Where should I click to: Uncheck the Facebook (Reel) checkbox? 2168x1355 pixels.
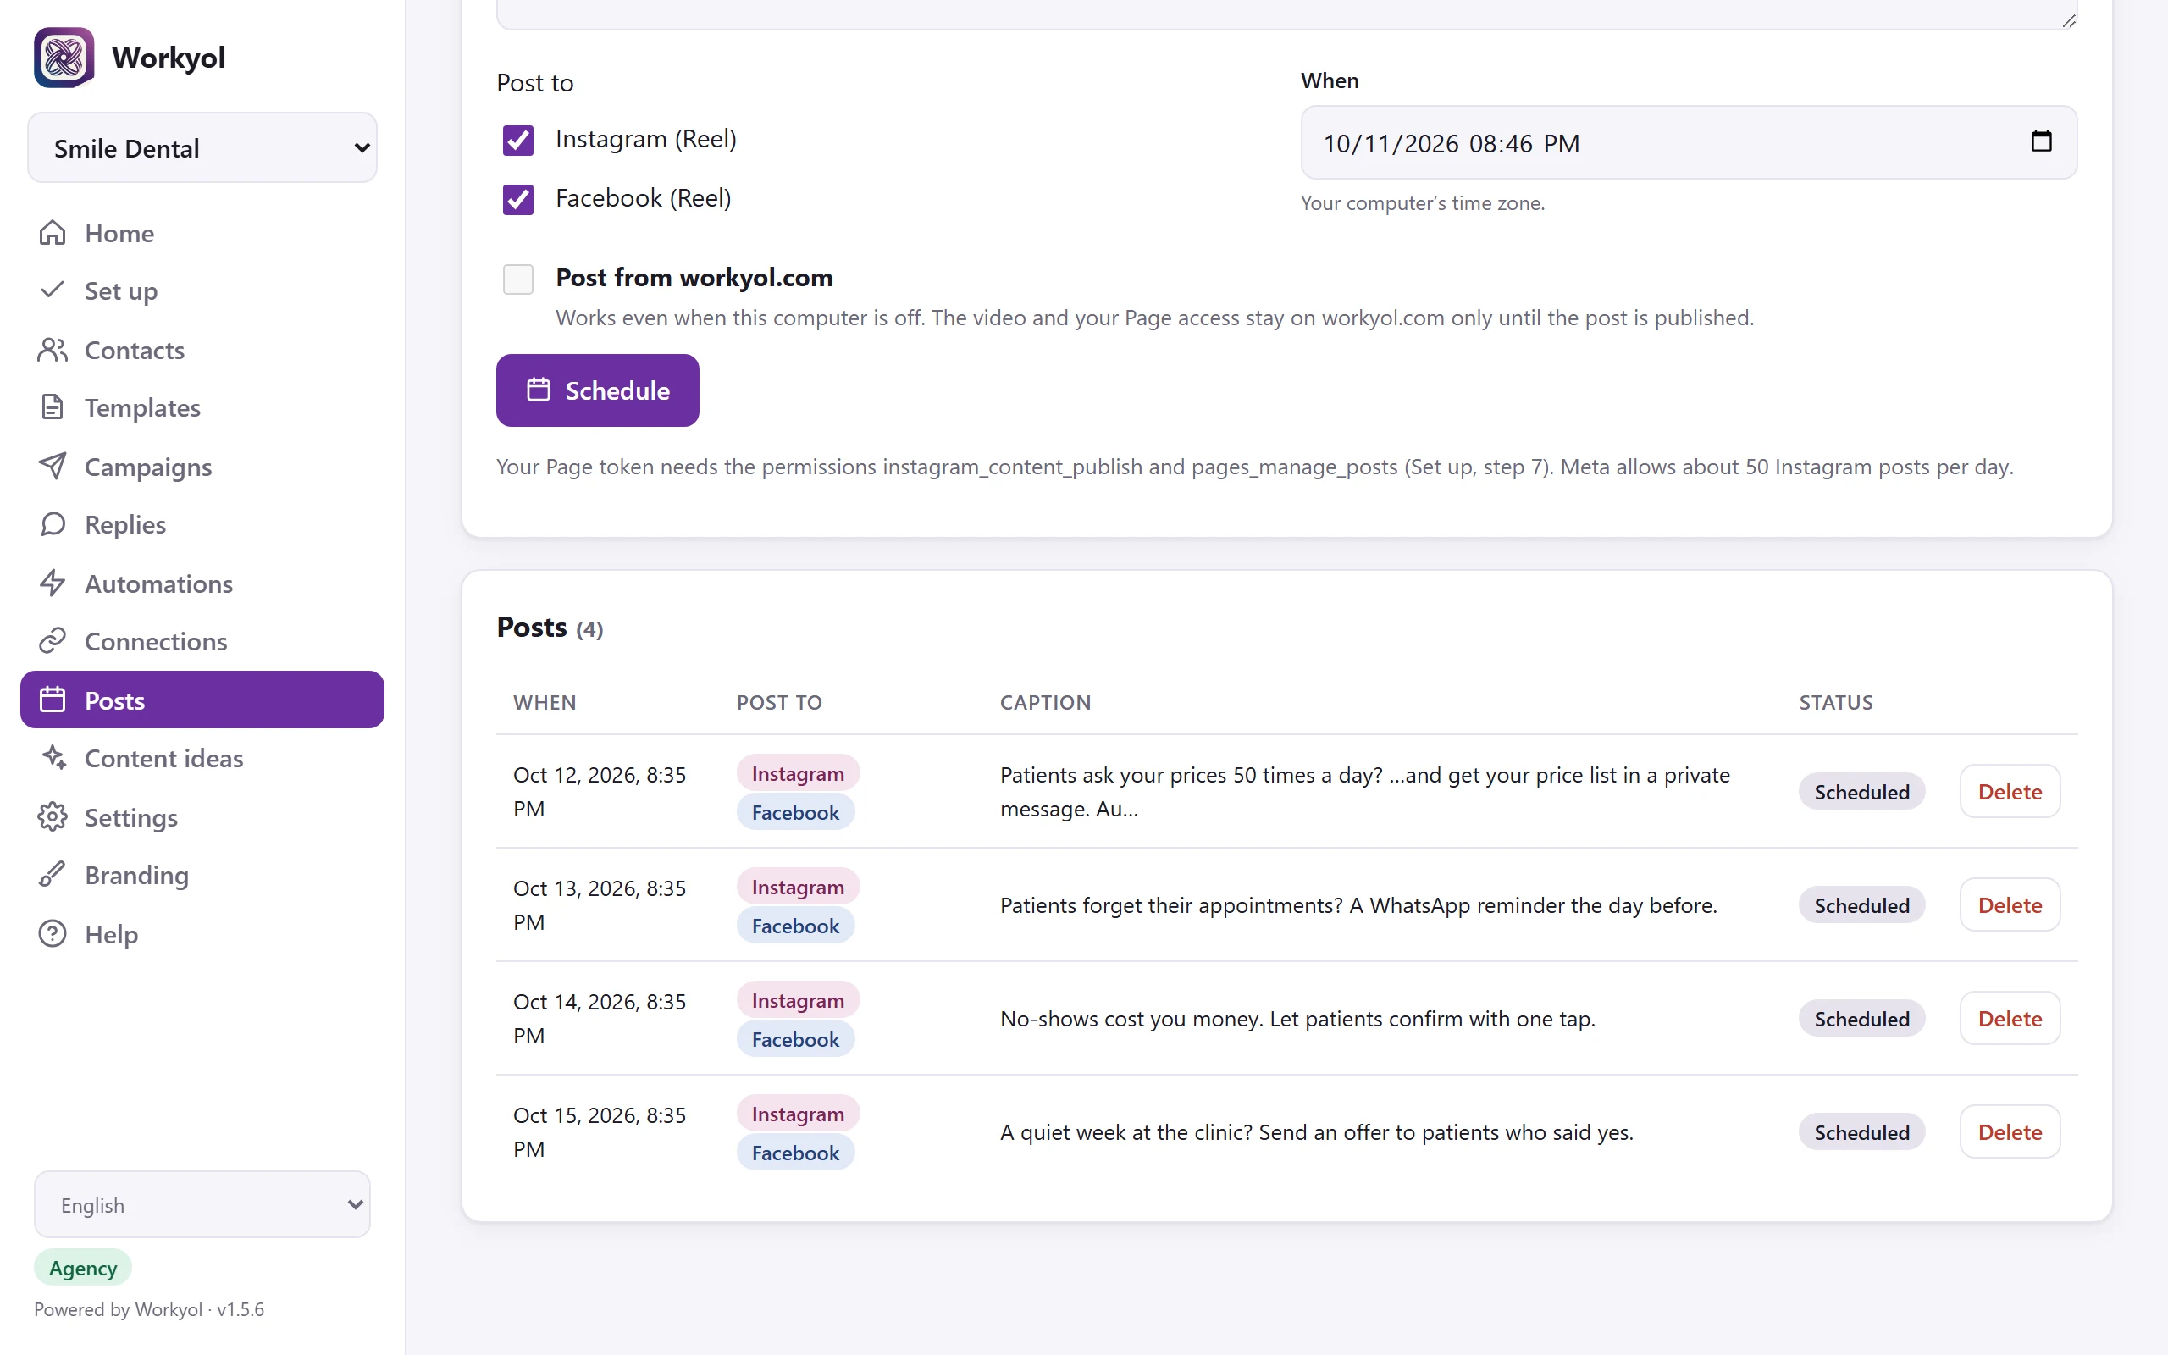pyautogui.click(x=517, y=199)
